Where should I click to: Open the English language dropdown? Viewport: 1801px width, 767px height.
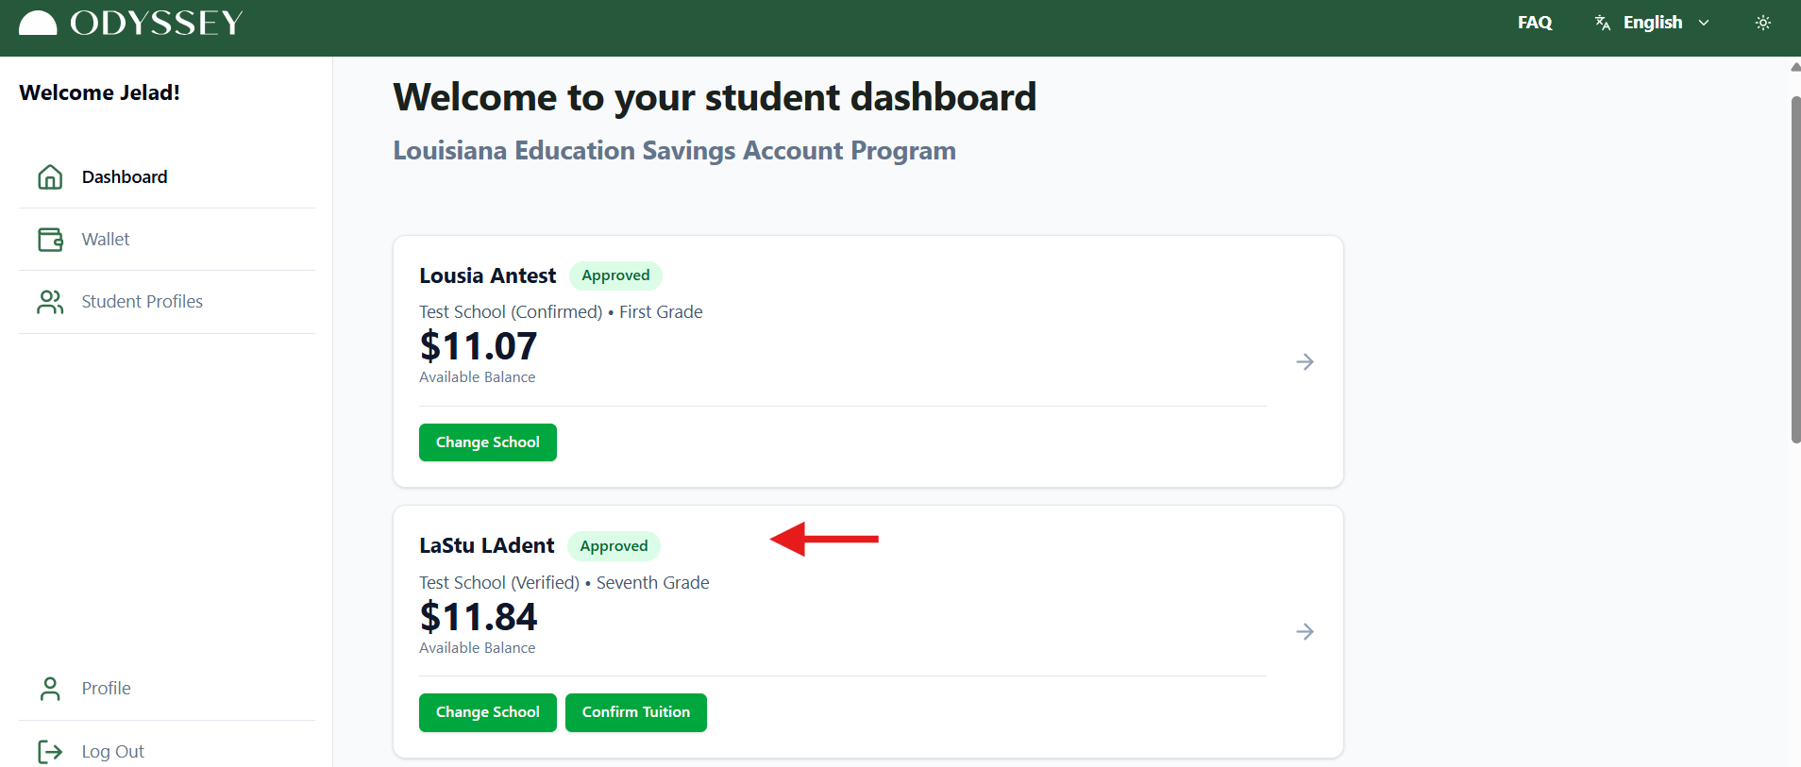pyautogui.click(x=1665, y=23)
